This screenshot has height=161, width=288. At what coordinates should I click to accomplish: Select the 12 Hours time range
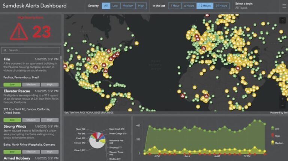[x=205, y=6]
